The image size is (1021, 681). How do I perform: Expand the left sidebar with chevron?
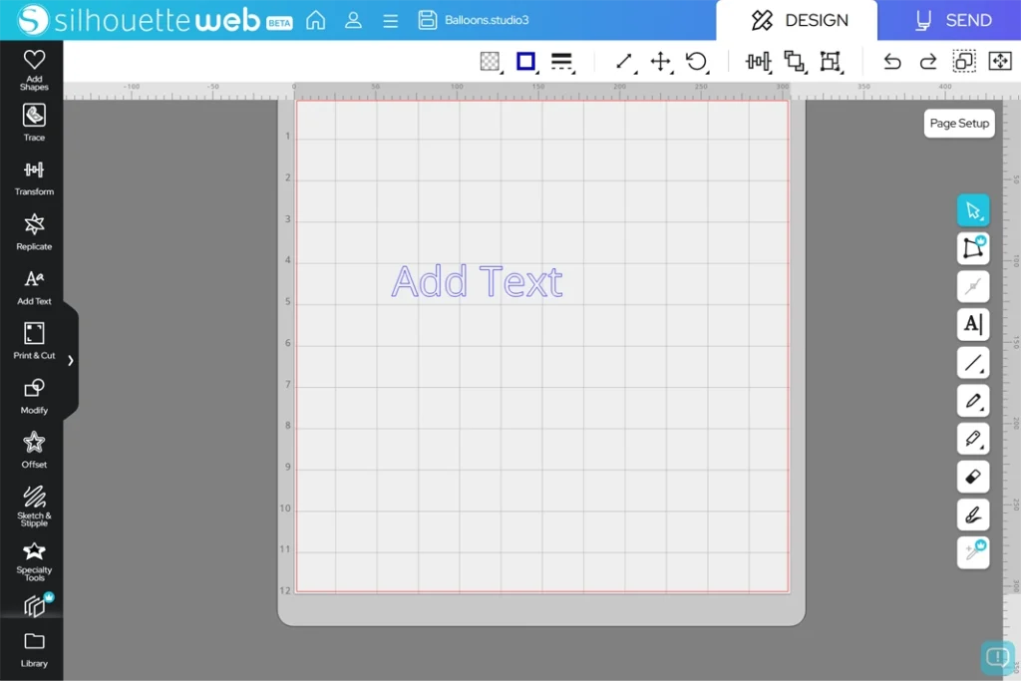tap(70, 360)
